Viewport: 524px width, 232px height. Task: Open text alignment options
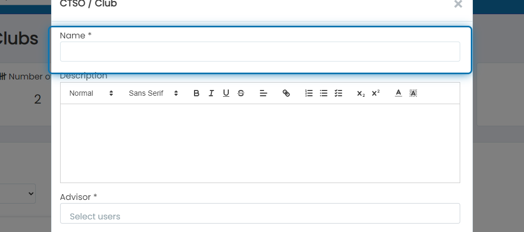point(264,93)
